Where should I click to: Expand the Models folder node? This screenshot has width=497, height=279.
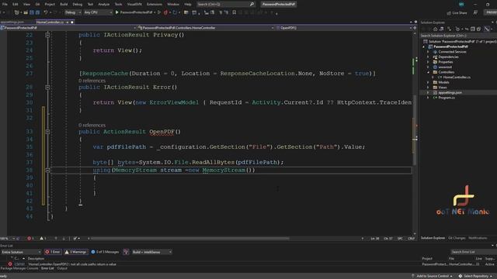click(428, 82)
